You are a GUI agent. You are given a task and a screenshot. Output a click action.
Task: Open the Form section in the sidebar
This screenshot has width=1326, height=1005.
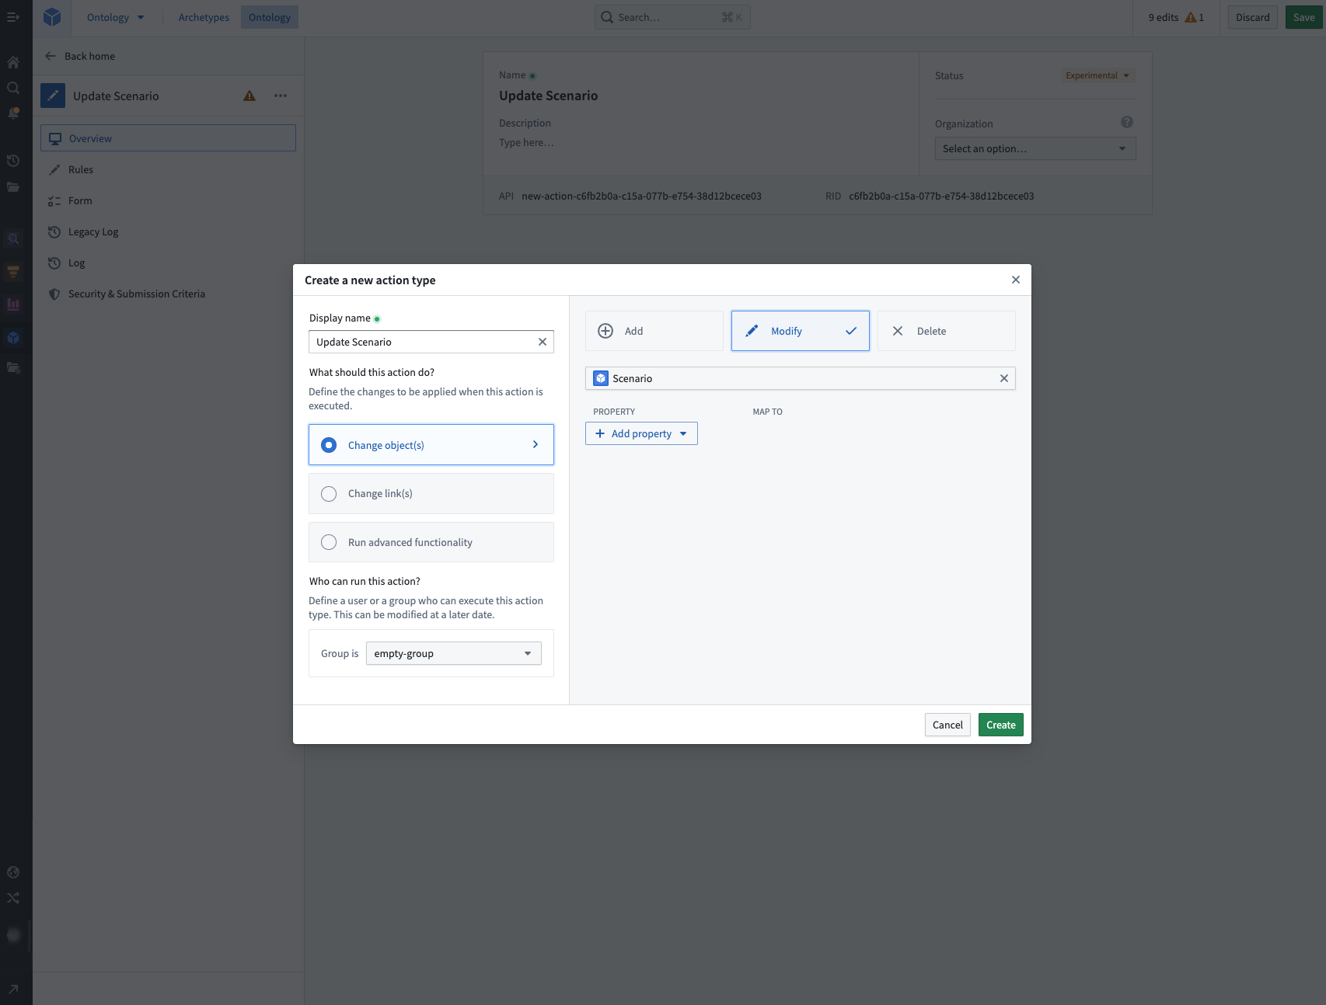(168, 200)
